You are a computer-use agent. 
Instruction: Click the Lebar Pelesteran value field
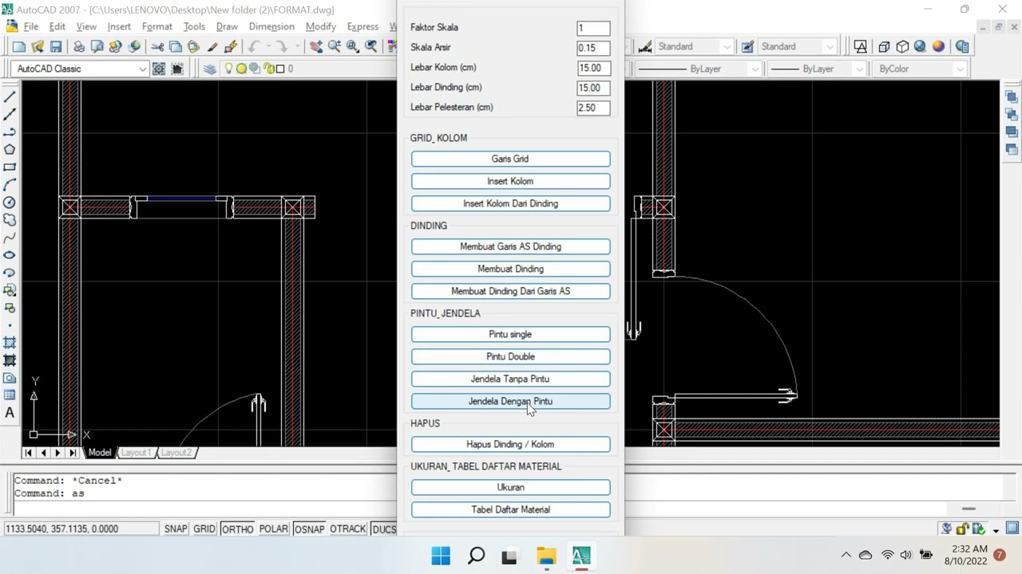(593, 108)
